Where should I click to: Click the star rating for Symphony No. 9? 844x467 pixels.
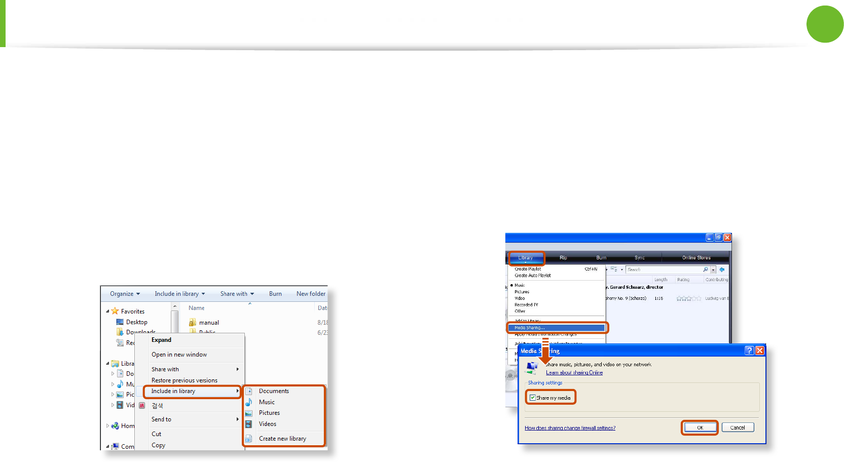[689, 299]
